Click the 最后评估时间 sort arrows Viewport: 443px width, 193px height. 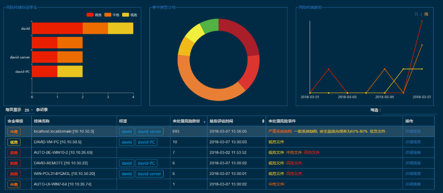(x=263, y=121)
